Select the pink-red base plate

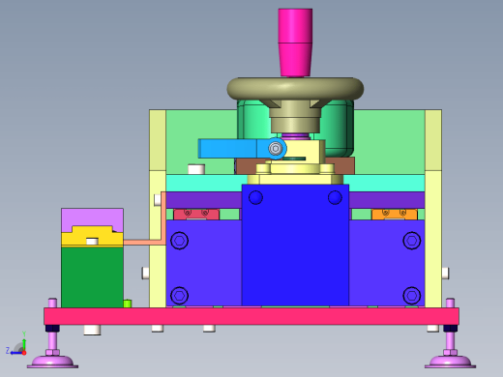pyautogui.click(x=251, y=316)
